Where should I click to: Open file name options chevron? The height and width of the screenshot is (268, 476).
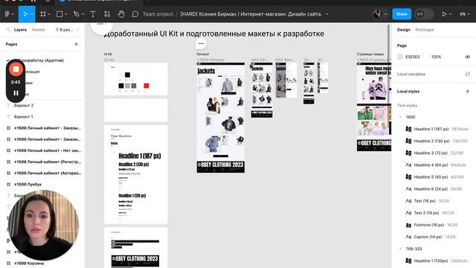[x=327, y=14]
